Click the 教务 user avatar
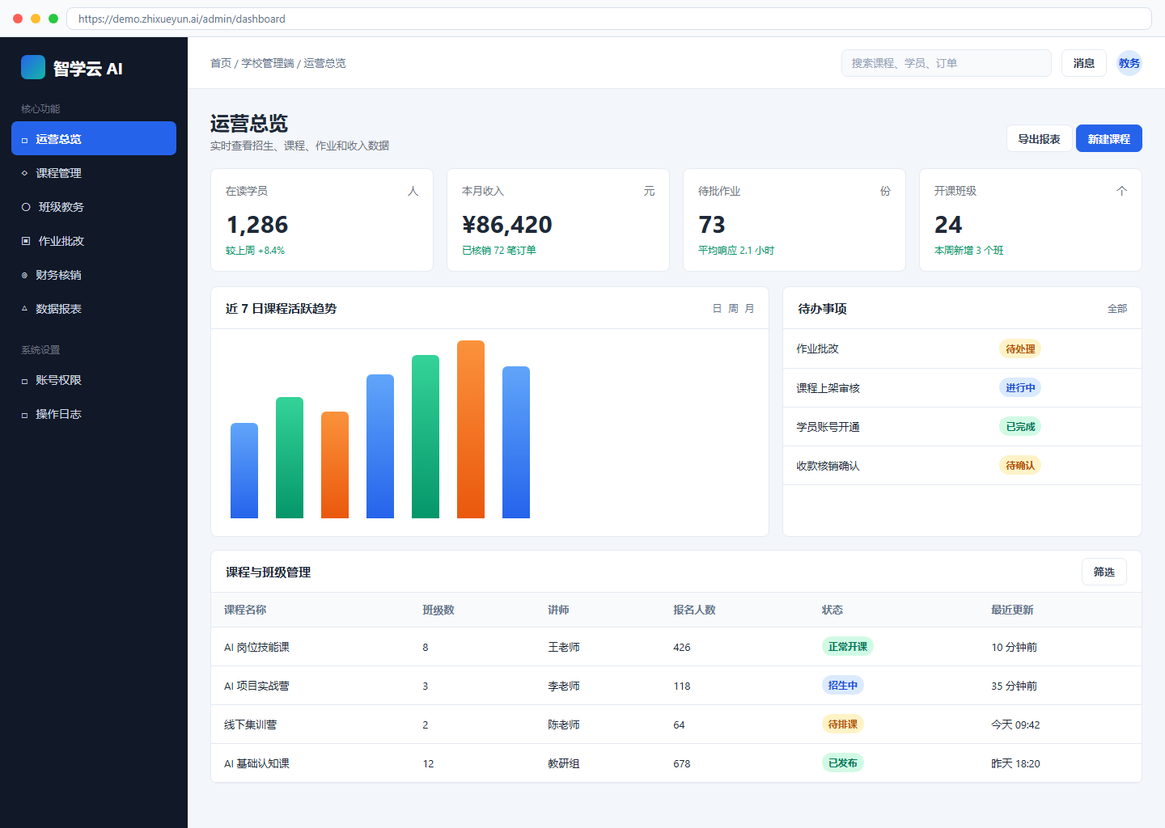1165x828 pixels. (1129, 63)
